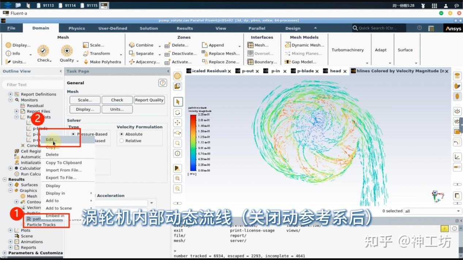Click the probe info tool in graphics toolbar

(x=178, y=153)
